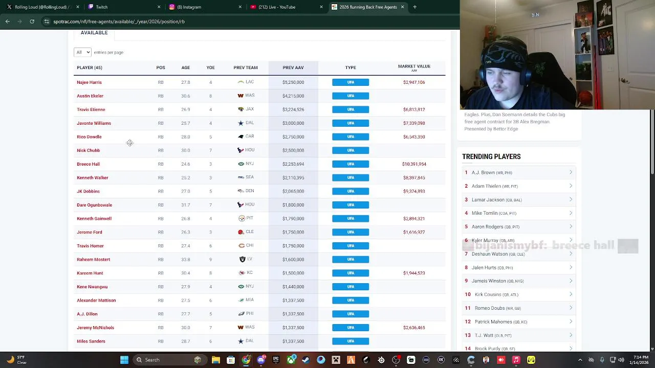Sort table by Player column

[90, 67]
